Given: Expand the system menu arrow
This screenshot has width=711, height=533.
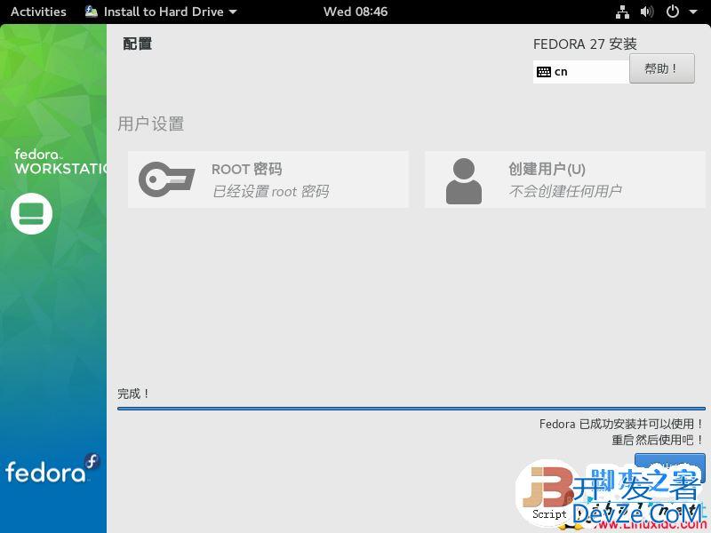Looking at the screenshot, I should pos(693,12).
